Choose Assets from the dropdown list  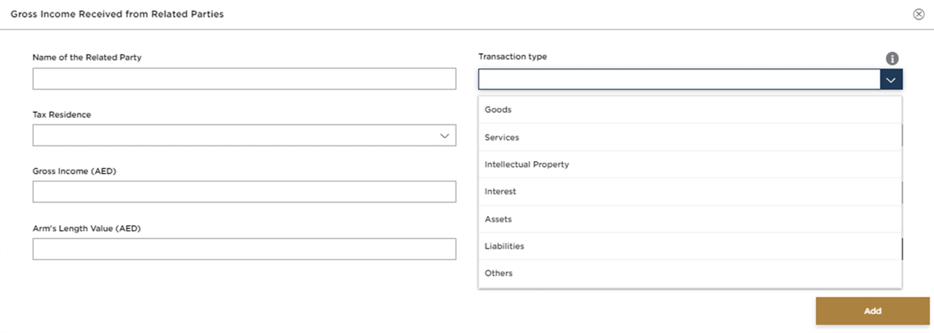(498, 219)
